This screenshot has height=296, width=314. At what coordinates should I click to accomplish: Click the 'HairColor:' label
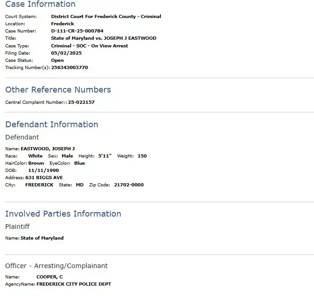pyautogui.click(x=16, y=163)
